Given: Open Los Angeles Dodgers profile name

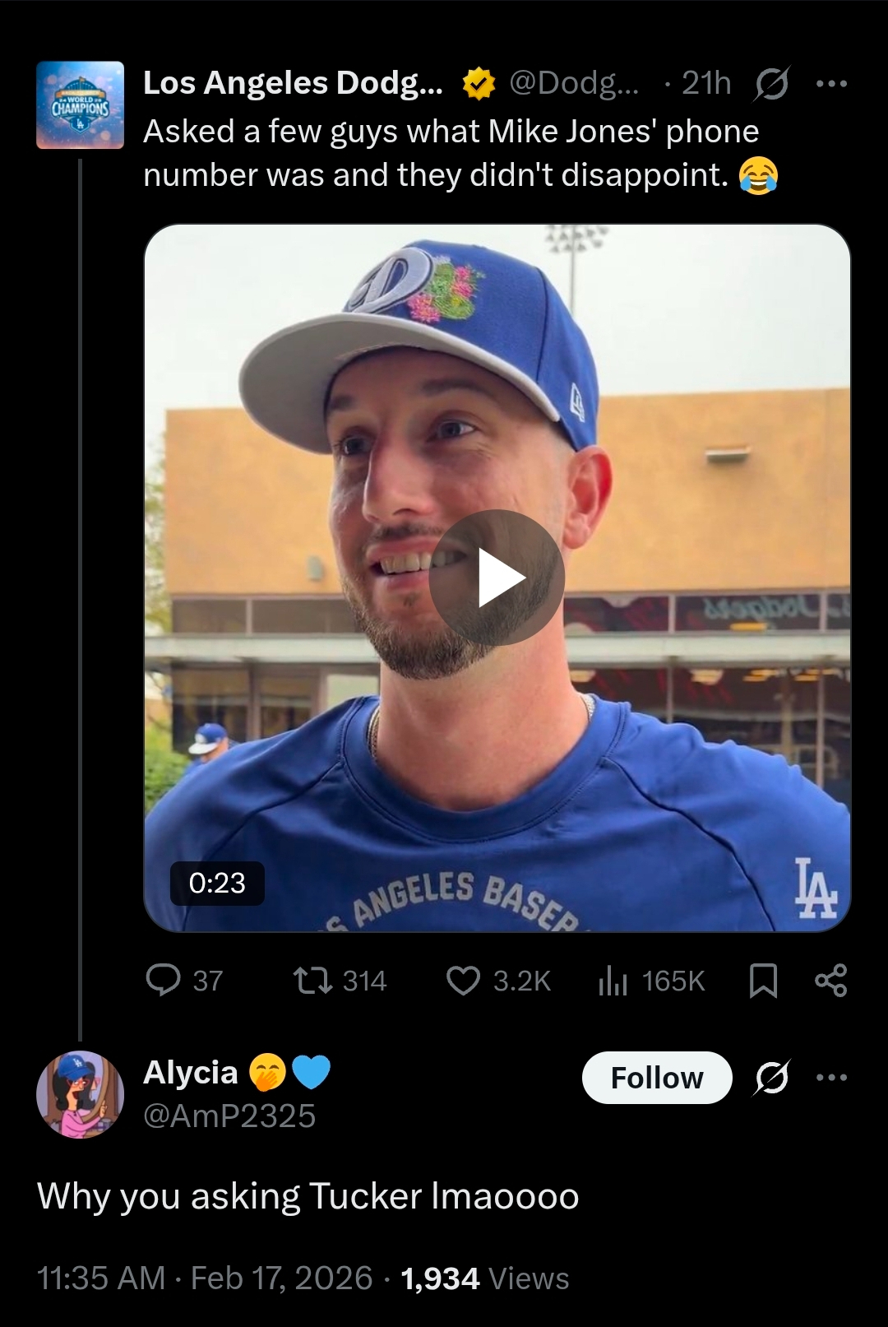Looking at the screenshot, I should (293, 83).
